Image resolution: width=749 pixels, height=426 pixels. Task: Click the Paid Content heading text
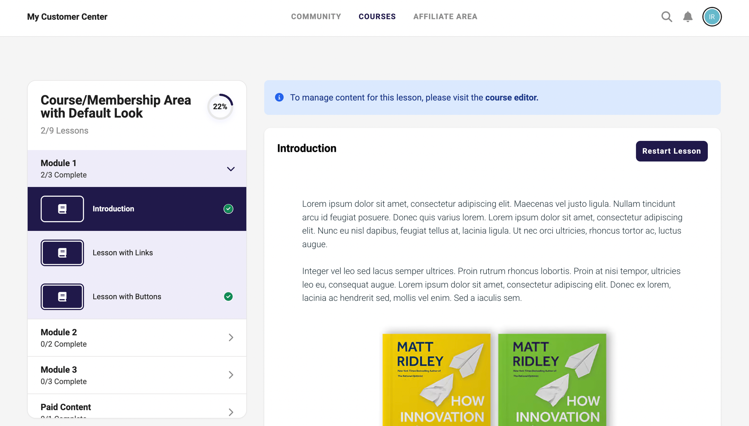point(66,407)
